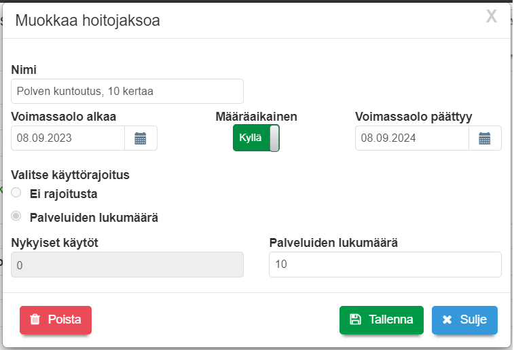Click the floppy disk icon on Tallenna
Screen dimensions: 514x350
coord(355,319)
